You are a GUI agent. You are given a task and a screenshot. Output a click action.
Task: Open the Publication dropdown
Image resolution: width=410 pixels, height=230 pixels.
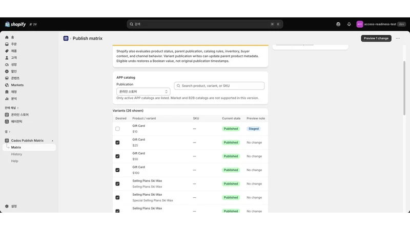point(143,91)
